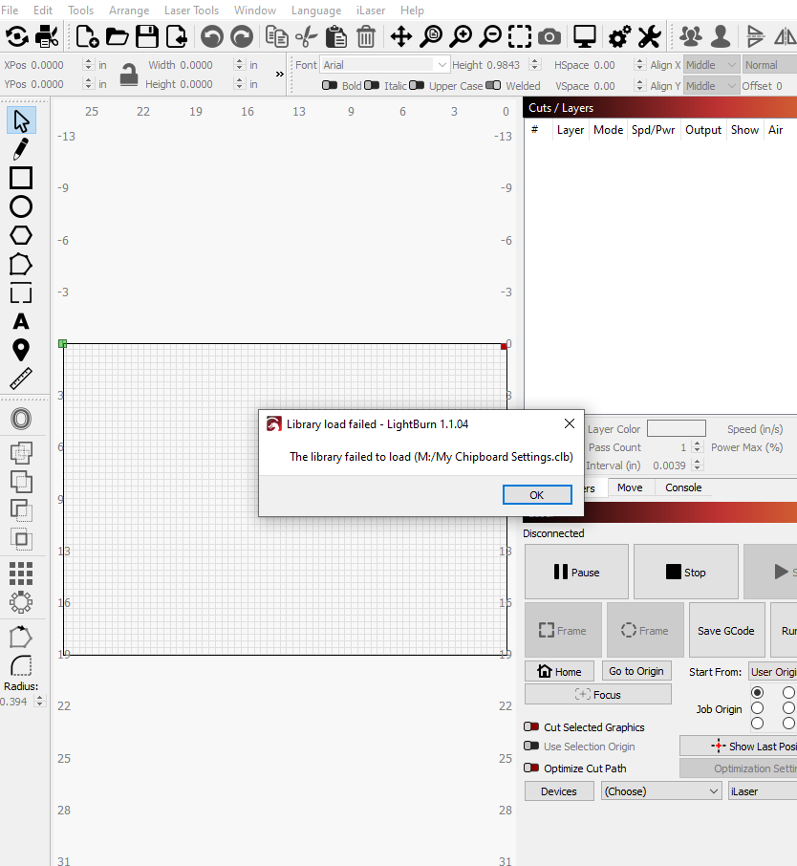Toggle the Bold text switch
797x866 pixels.
329,86
